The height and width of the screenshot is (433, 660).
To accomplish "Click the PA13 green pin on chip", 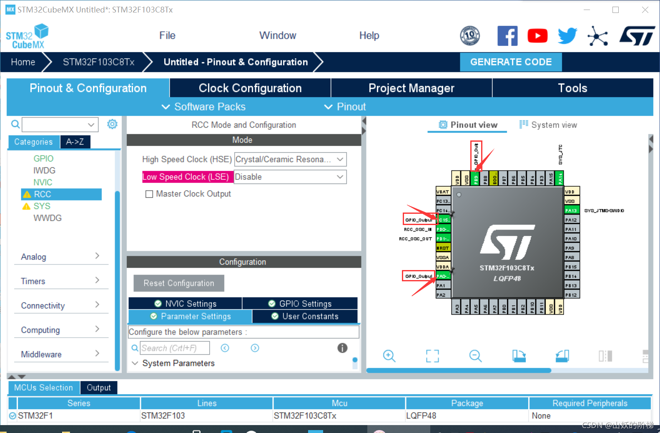I will [572, 210].
